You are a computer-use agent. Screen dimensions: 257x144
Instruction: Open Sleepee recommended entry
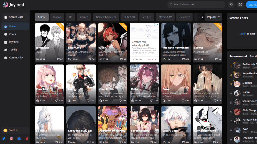pyautogui.click(x=243, y=84)
